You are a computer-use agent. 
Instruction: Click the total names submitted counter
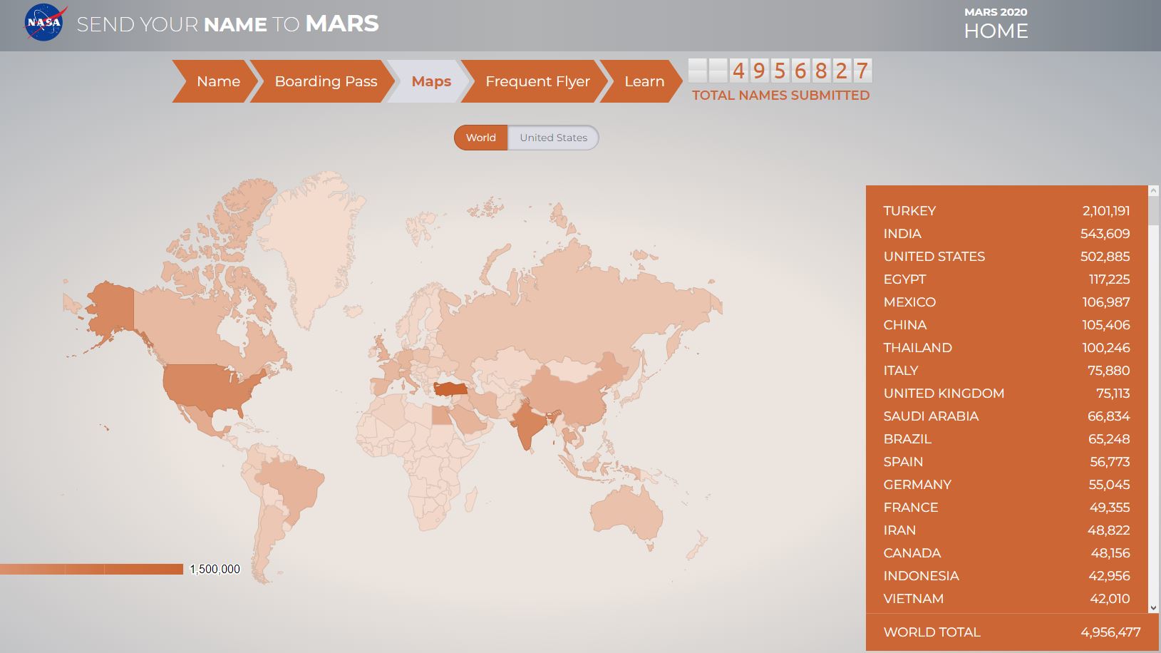tap(780, 71)
